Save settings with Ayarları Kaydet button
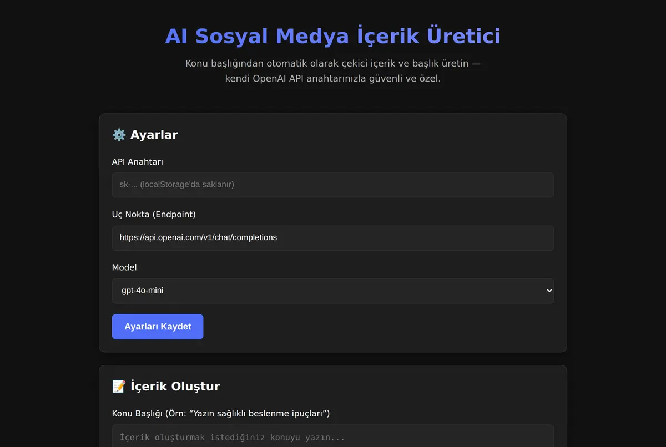Viewport: 666px width, 447px height. pyautogui.click(x=158, y=327)
